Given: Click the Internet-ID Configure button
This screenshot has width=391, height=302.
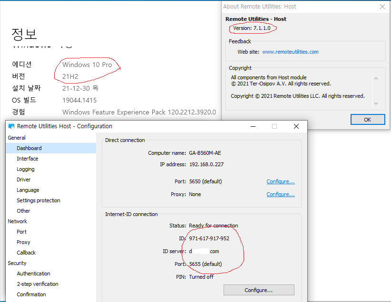Looking at the screenshot, I should pos(259,290).
